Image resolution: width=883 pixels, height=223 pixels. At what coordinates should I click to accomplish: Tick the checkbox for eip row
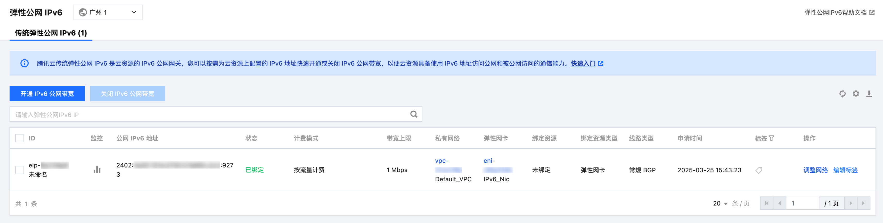pyautogui.click(x=20, y=170)
